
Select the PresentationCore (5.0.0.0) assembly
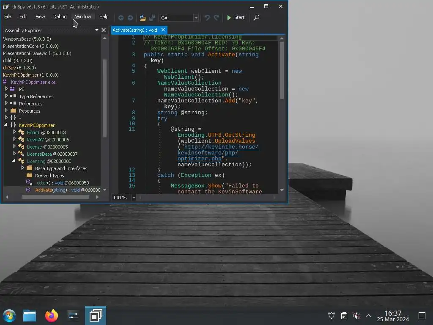click(x=30, y=46)
